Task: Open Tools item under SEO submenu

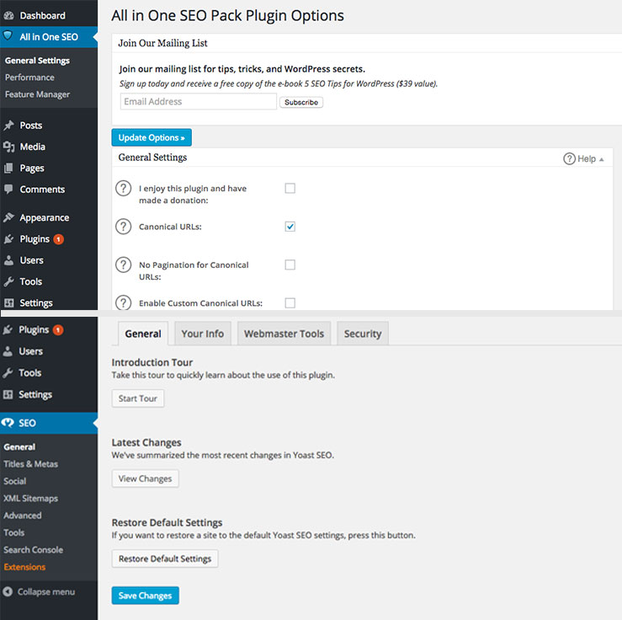Action: (x=13, y=532)
